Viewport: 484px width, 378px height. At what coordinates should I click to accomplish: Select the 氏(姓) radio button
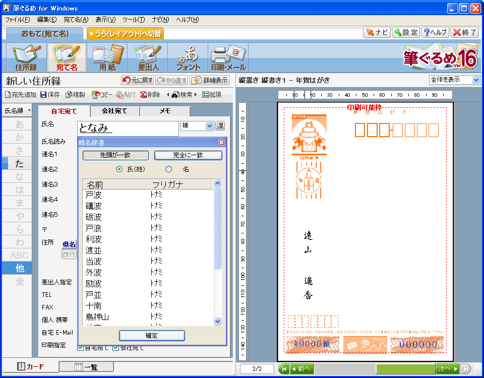[119, 169]
